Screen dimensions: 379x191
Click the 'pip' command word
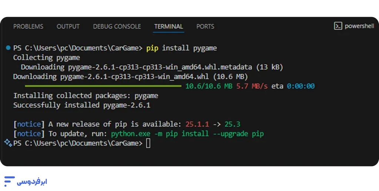pos(152,48)
